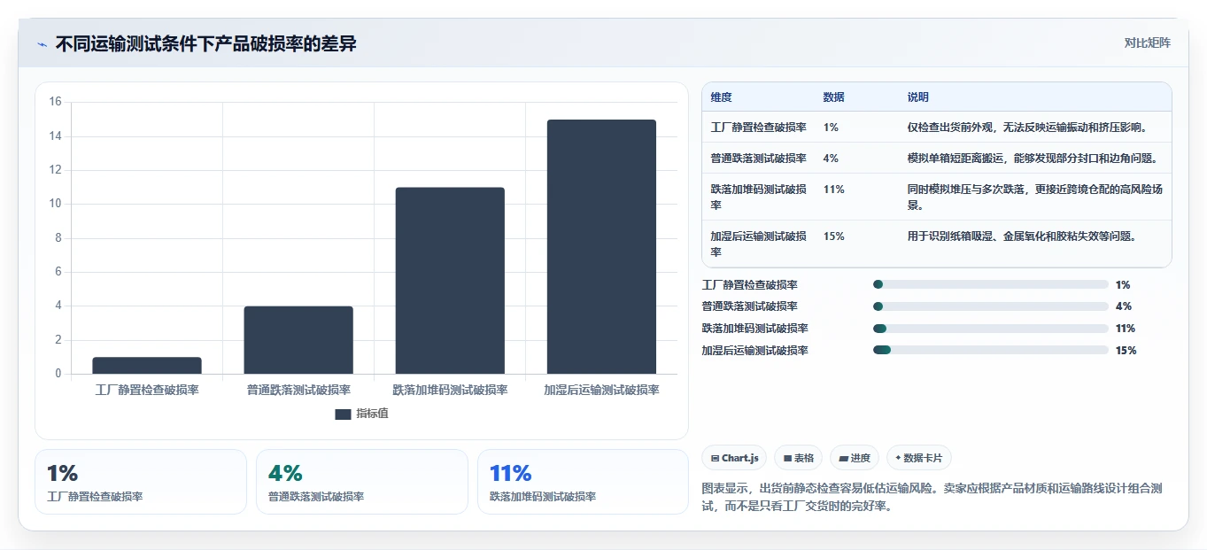Click the 1% value in the table

831,127
